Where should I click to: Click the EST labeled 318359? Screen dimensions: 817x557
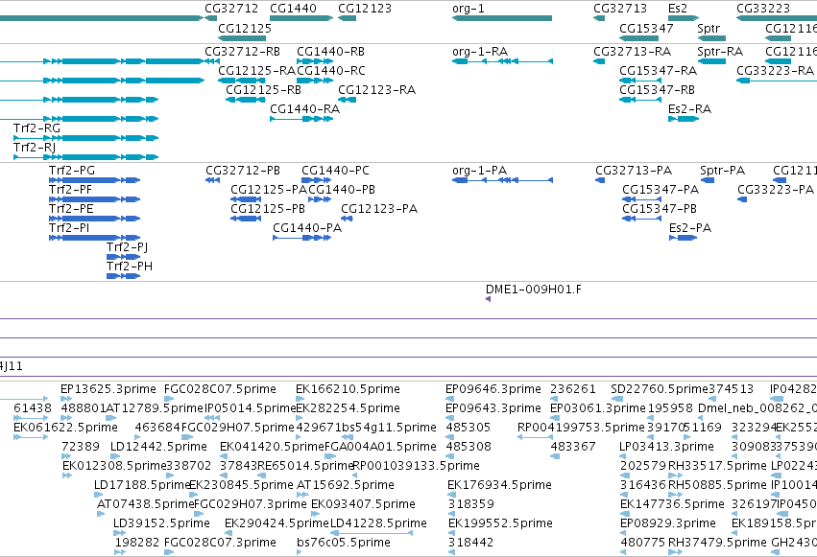pos(451,515)
